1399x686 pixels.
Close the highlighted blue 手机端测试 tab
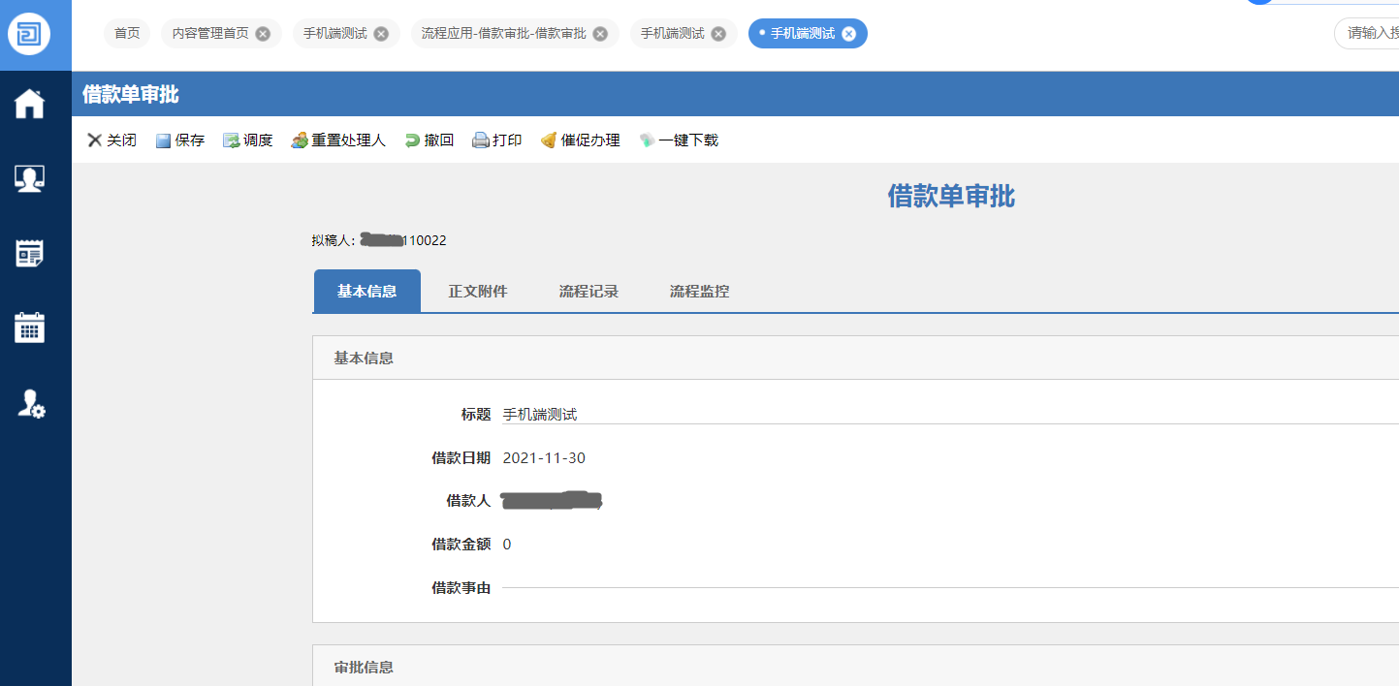coord(848,34)
